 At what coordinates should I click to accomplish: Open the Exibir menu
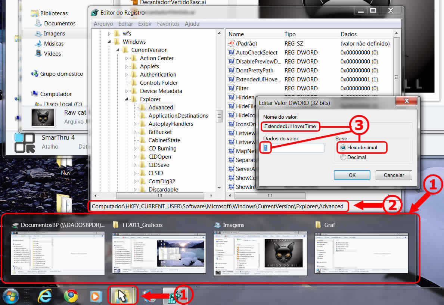point(145,24)
